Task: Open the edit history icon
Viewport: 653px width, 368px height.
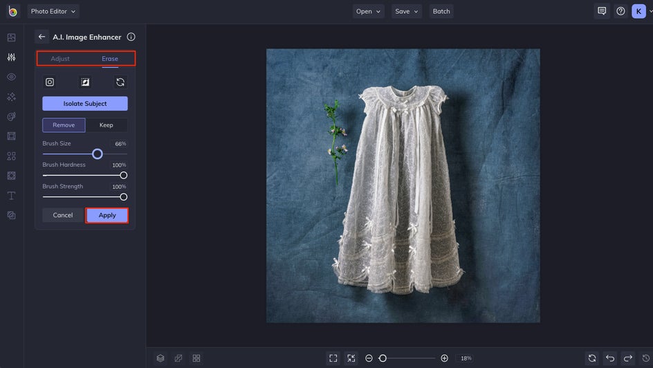Action: click(x=646, y=358)
